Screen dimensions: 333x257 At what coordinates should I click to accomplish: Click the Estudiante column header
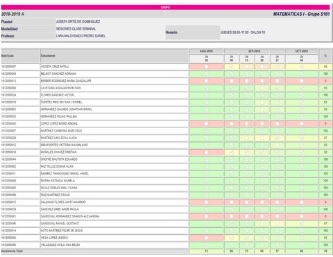(48, 55)
